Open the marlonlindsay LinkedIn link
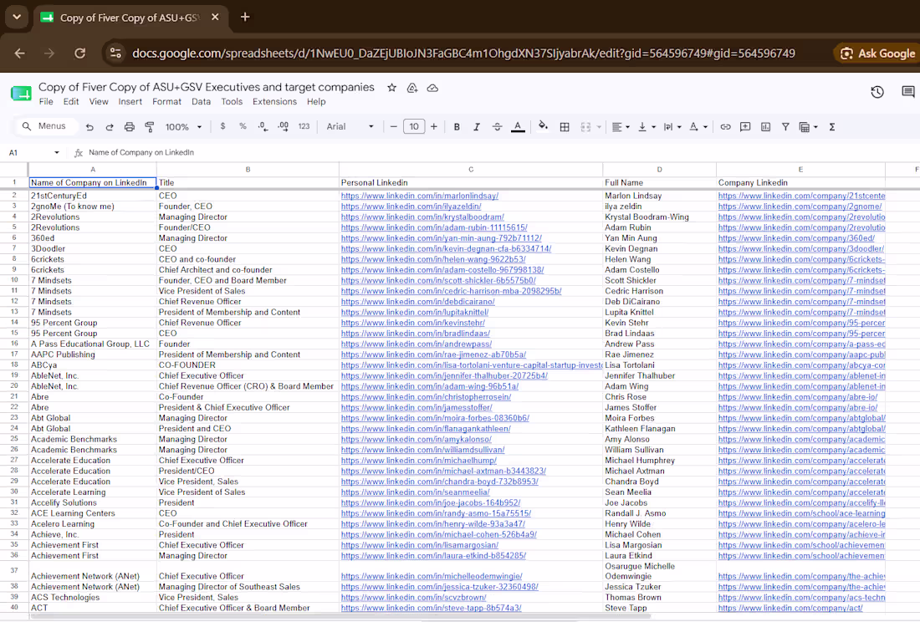The height and width of the screenshot is (622, 920). click(x=420, y=196)
